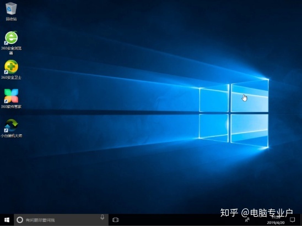
Task: Activate the Cortana microphone icon
Action: coord(103,218)
